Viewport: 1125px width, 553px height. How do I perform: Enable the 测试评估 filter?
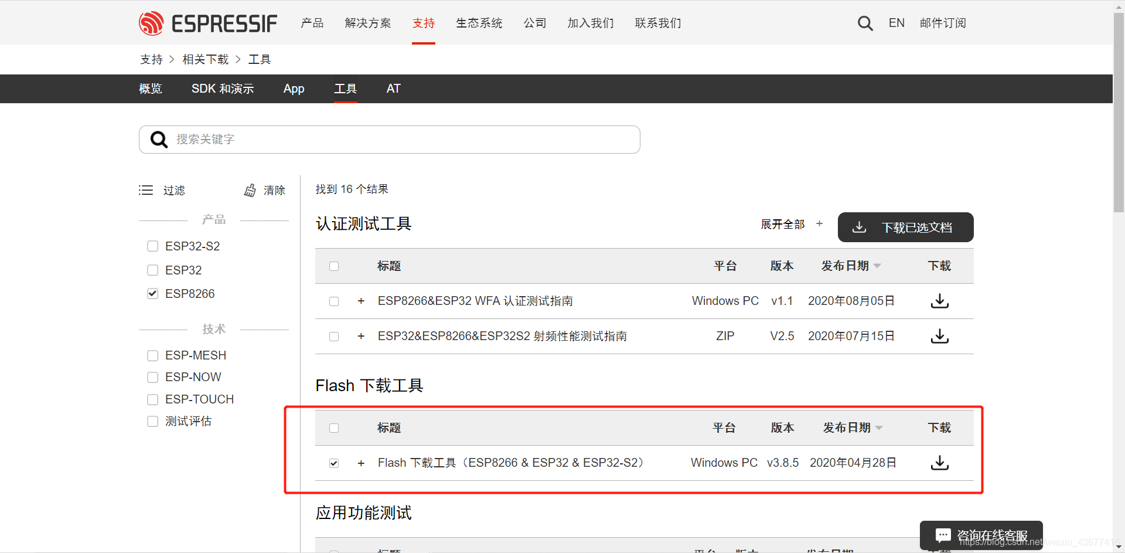point(153,422)
